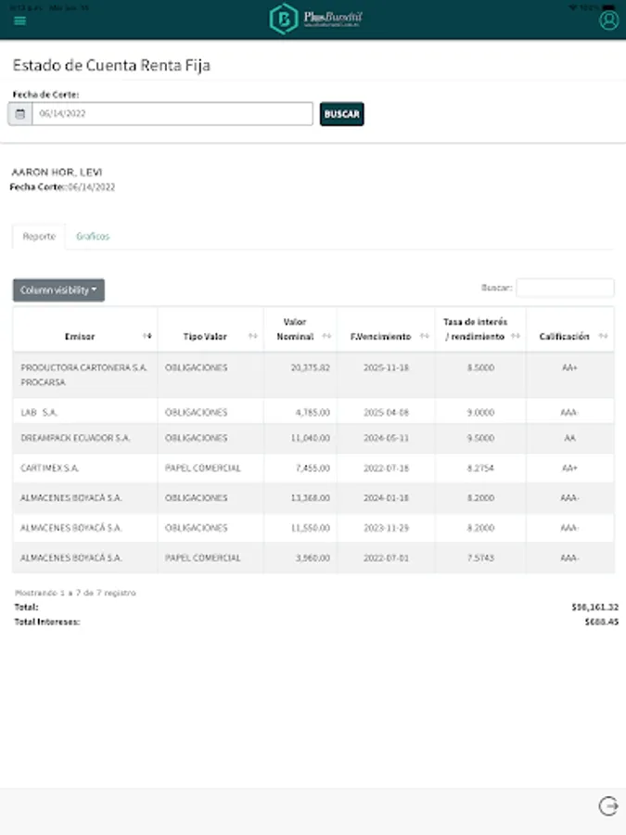
Task: Click the 9.0000 interest rate
Action: [480, 412]
